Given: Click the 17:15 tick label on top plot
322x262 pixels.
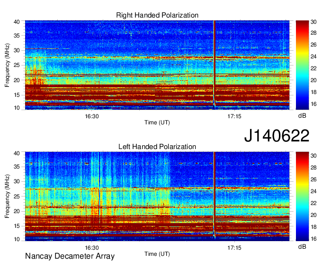Looking at the screenshot, I should [234, 116].
